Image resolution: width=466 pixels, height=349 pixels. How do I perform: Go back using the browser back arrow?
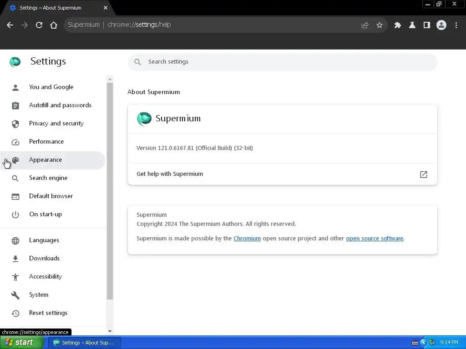[x=10, y=25]
